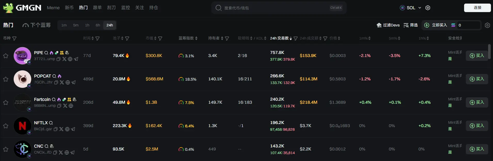Click the filter funnel next to 币种
The height and width of the screenshot is (161, 493).
(x=14, y=38)
